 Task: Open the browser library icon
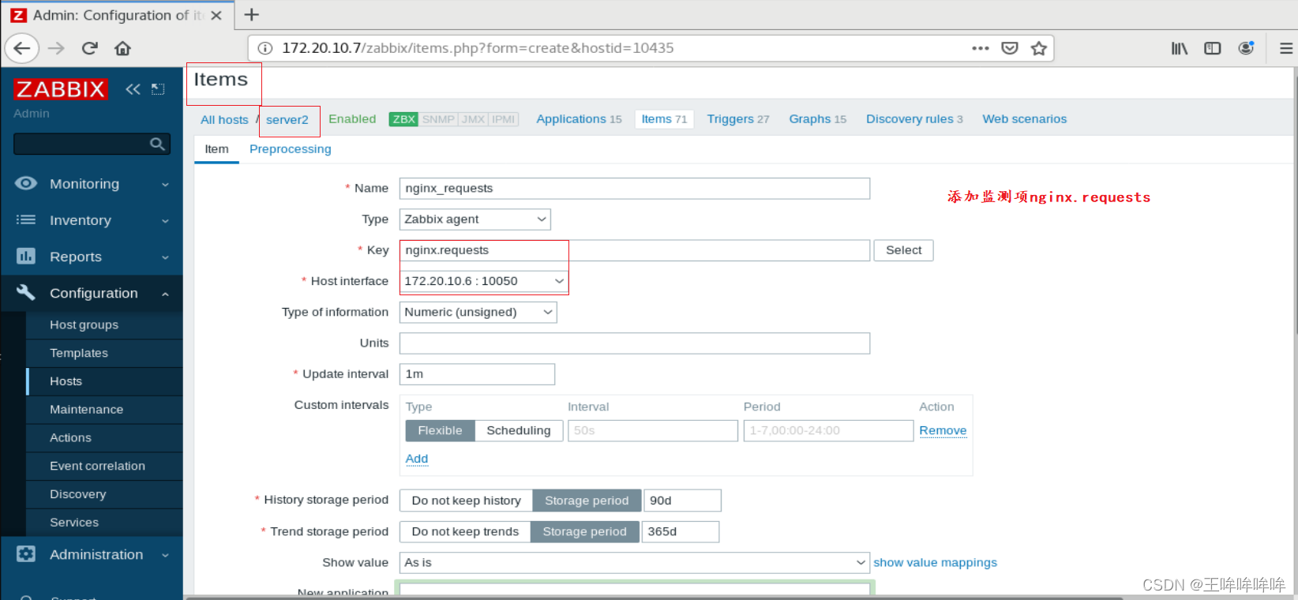[x=1180, y=48]
